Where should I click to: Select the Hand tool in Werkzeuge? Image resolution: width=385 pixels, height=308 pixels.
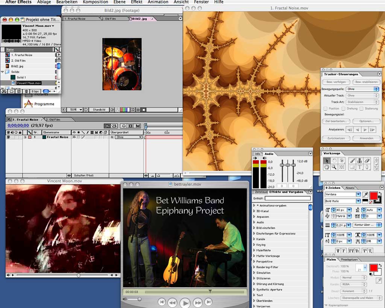point(327,167)
